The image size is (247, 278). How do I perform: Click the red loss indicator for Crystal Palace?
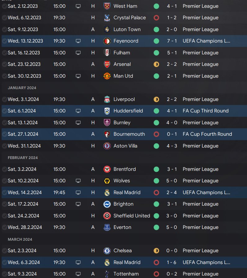coord(156,18)
